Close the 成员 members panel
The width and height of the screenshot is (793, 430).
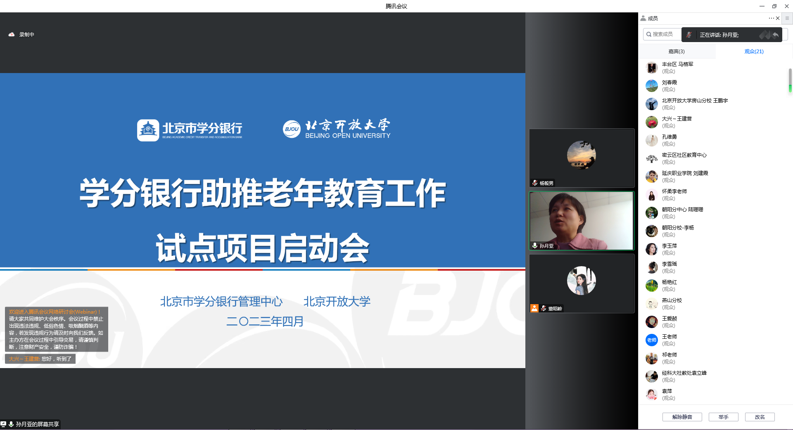tap(778, 18)
